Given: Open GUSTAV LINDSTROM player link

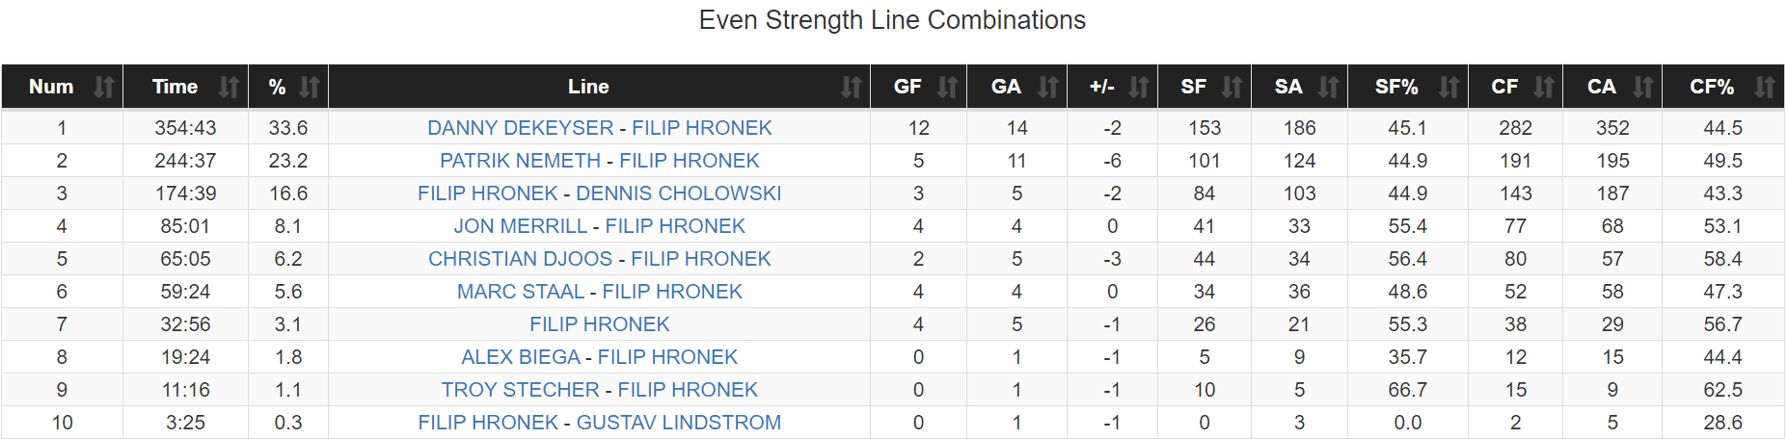Looking at the screenshot, I should tap(678, 423).
